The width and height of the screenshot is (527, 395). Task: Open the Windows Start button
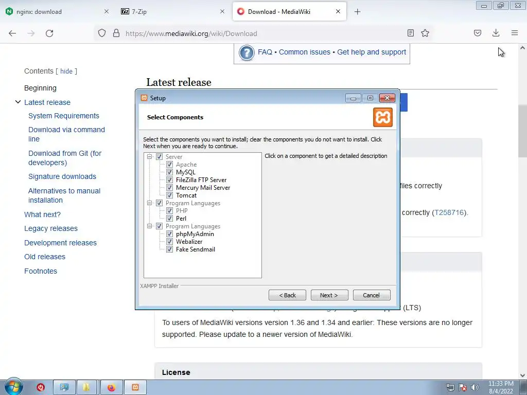13,387
